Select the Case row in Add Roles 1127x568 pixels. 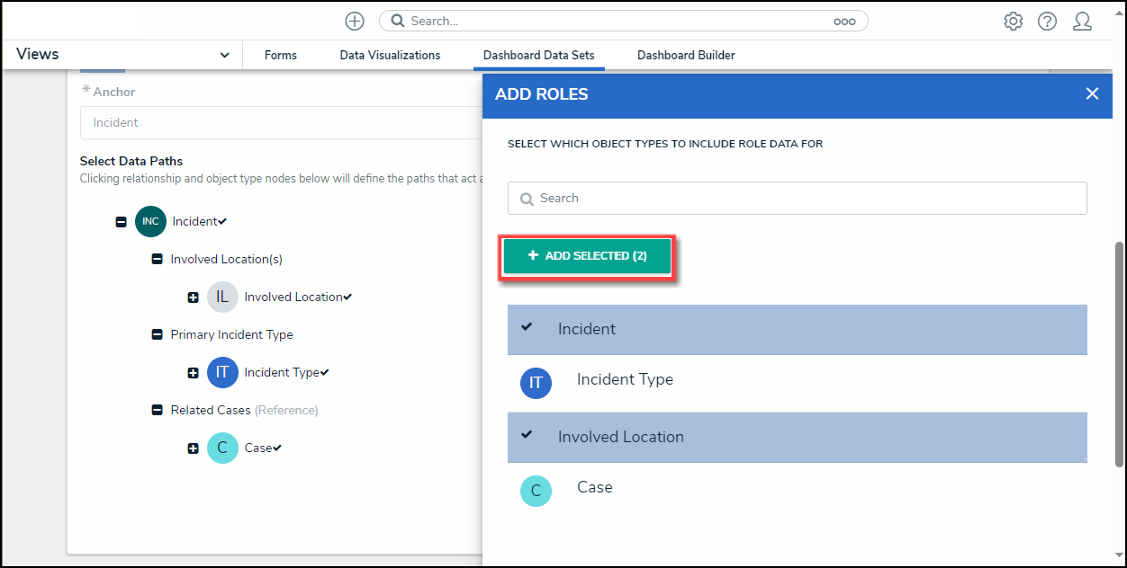797,491
